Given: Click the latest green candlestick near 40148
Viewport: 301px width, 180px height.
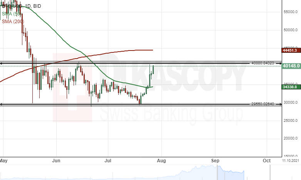Looking at the screenshot, I should [x=153, y=69].
